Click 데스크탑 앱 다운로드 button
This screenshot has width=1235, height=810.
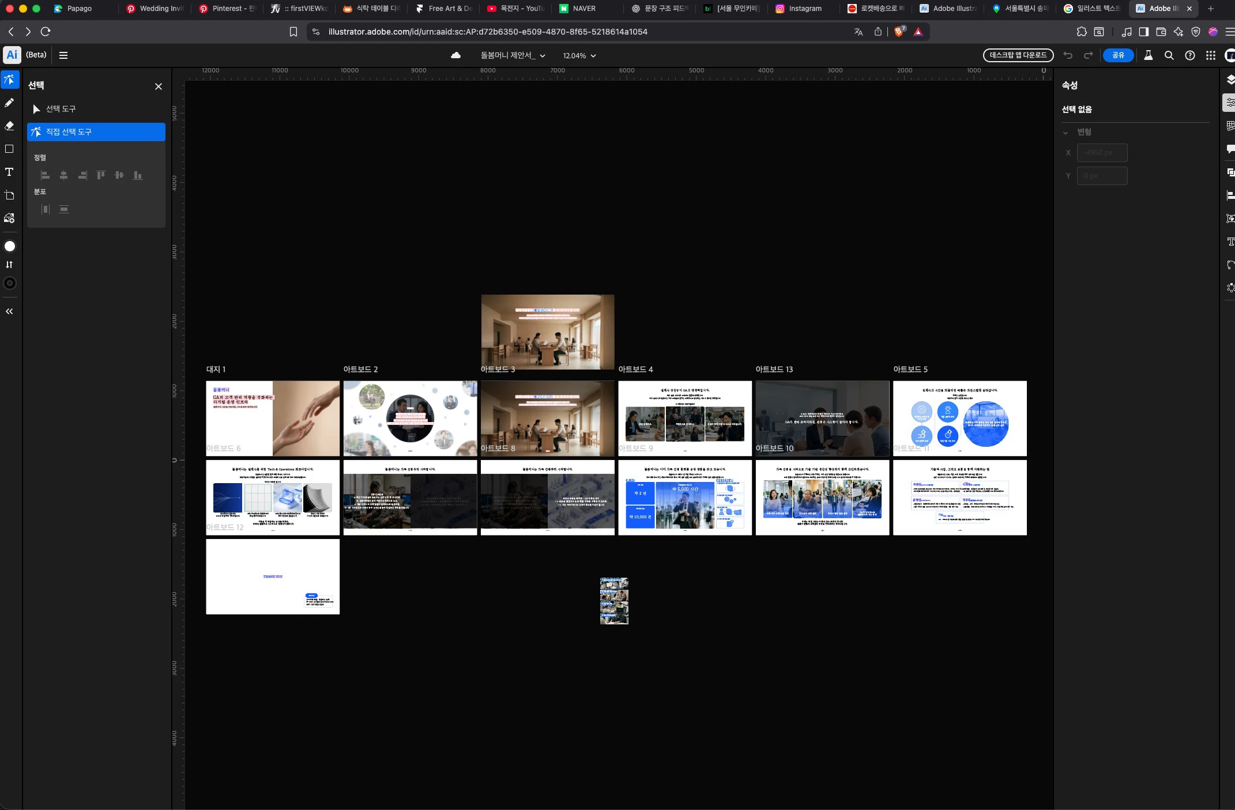click(x=1018, y=55)
